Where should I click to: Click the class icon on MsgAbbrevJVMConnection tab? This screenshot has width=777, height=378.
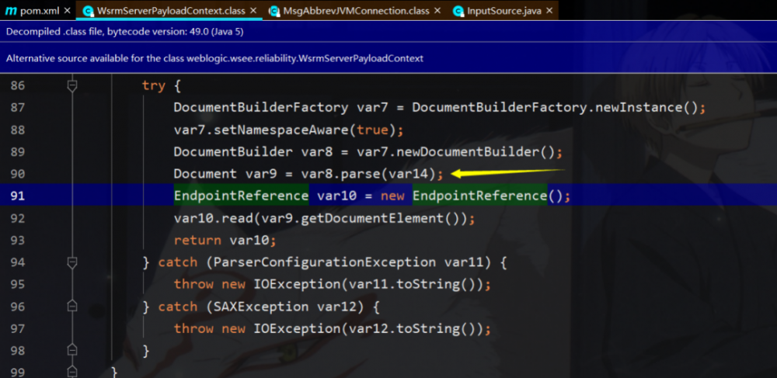pyautogui.click(x=273, y=10)
